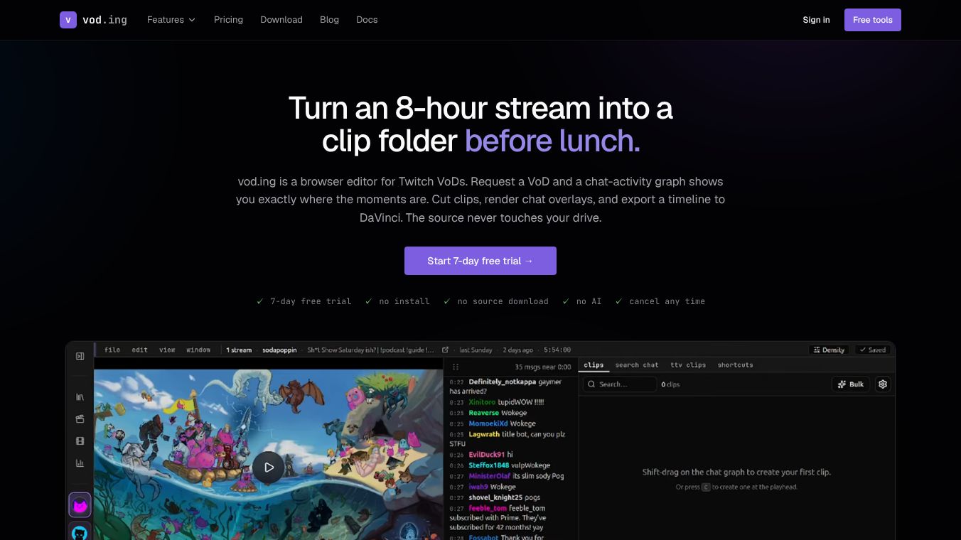Switch to the shortcuts tab
This screenshot has width=961, height=540.
coord(735,365)
